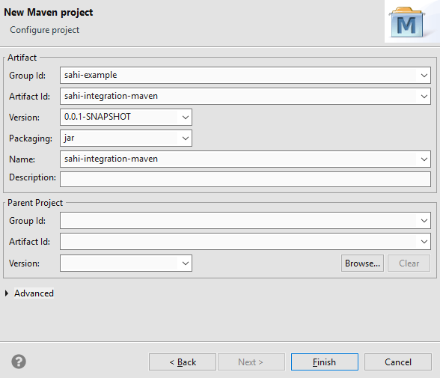Image resolution: width=440 pixels, height=378 pixels.
Task: Open the Parent Project Version dropdown
Action: coord(186,263)
